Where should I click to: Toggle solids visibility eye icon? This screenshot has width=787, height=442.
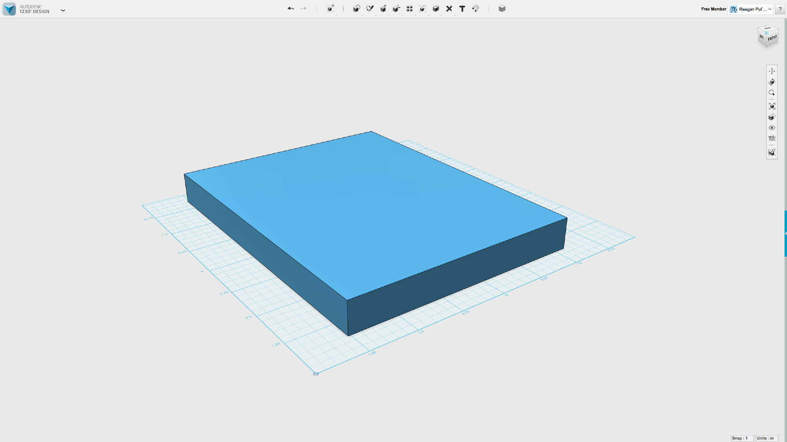772,128
